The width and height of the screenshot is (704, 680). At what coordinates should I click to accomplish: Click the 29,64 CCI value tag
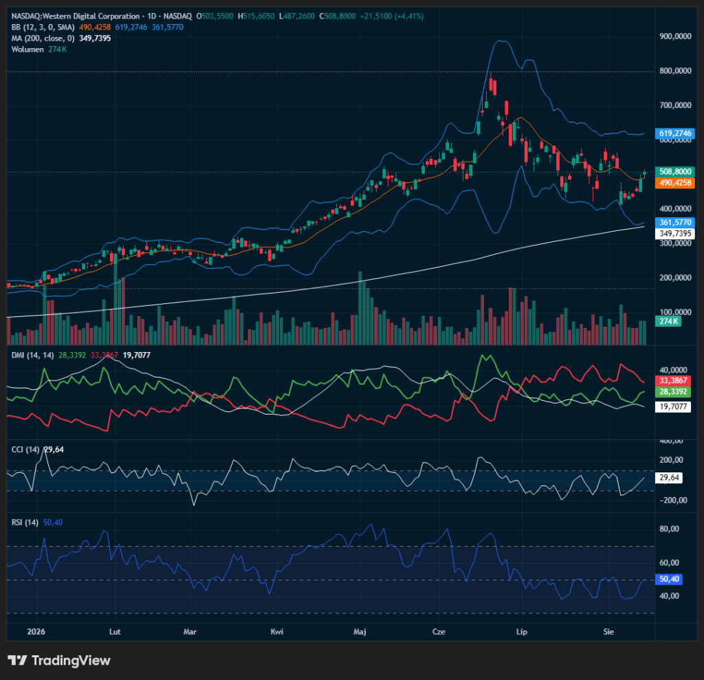pos(669,477)
